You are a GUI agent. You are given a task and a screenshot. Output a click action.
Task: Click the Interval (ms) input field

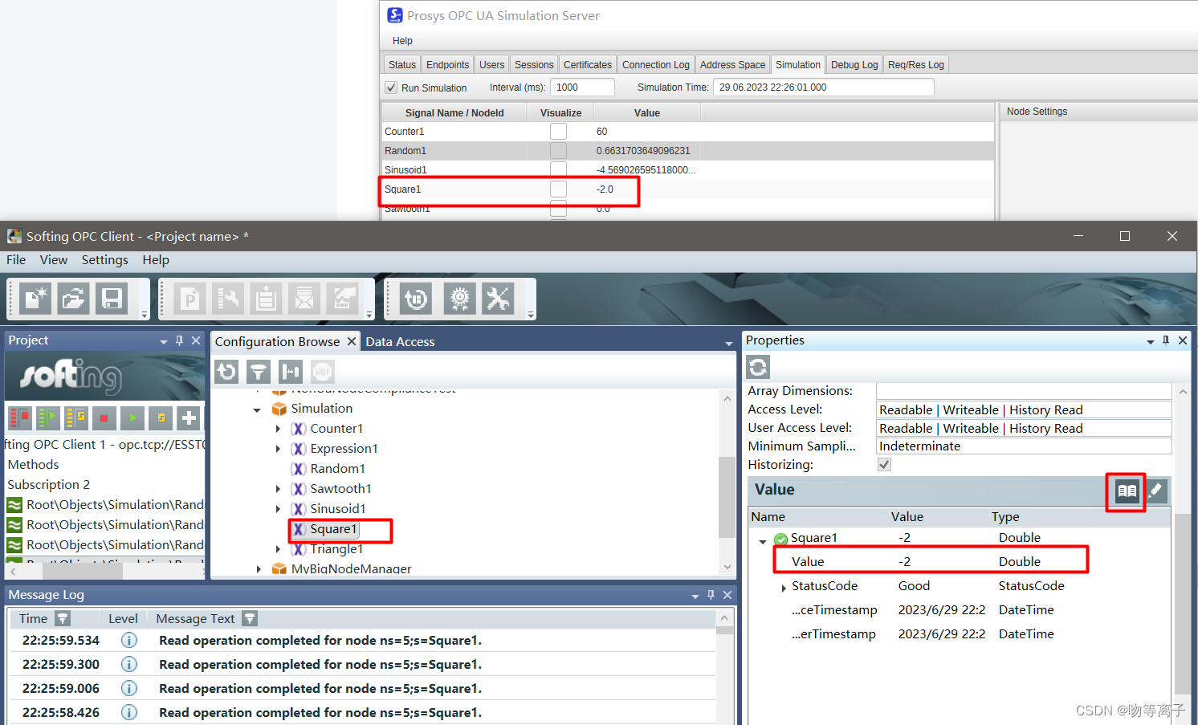pos(583,88)
